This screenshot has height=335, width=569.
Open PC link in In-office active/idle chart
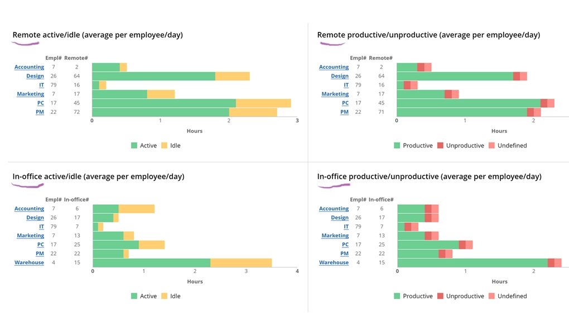click(x=40, y=245)
